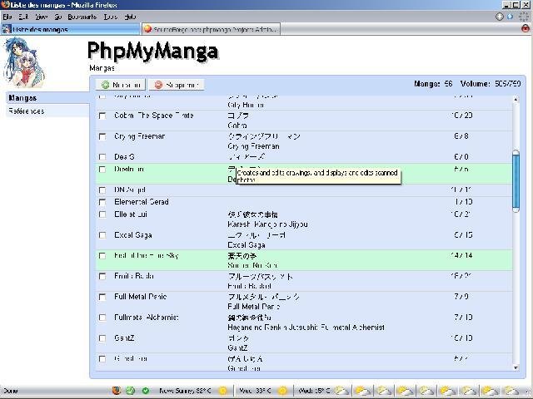Viewport: 533px width, 399px height.
Task: Open the Bookmarks menu
Action: [x=82, y=17]
